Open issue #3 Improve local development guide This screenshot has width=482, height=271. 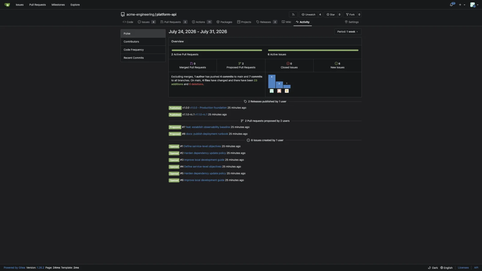pos(204,160)
